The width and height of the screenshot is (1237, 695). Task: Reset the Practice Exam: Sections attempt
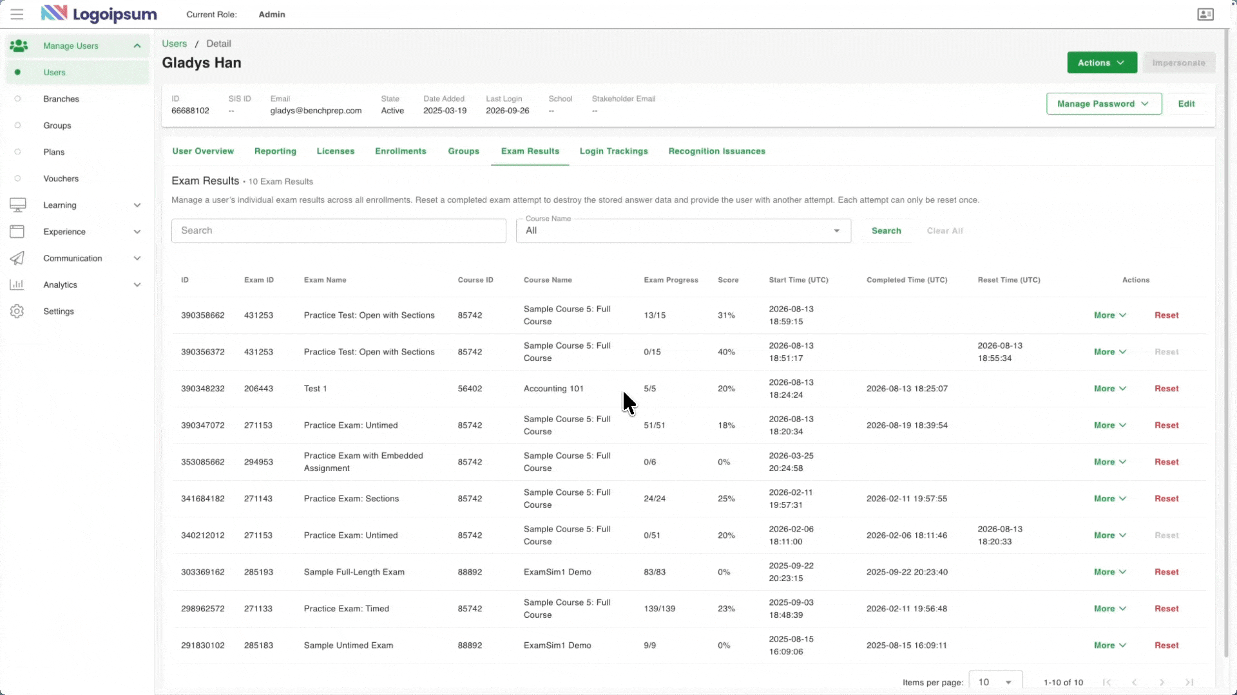1166,499
